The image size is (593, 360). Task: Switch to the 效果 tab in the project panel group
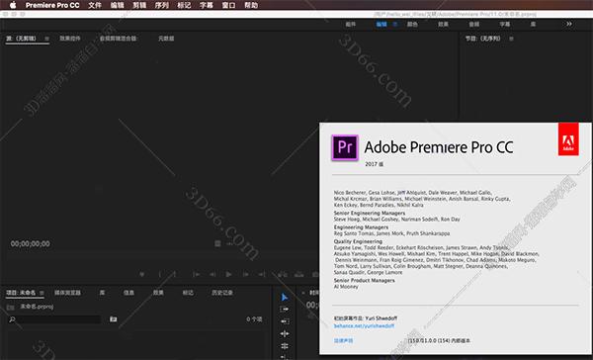(158, 293)
